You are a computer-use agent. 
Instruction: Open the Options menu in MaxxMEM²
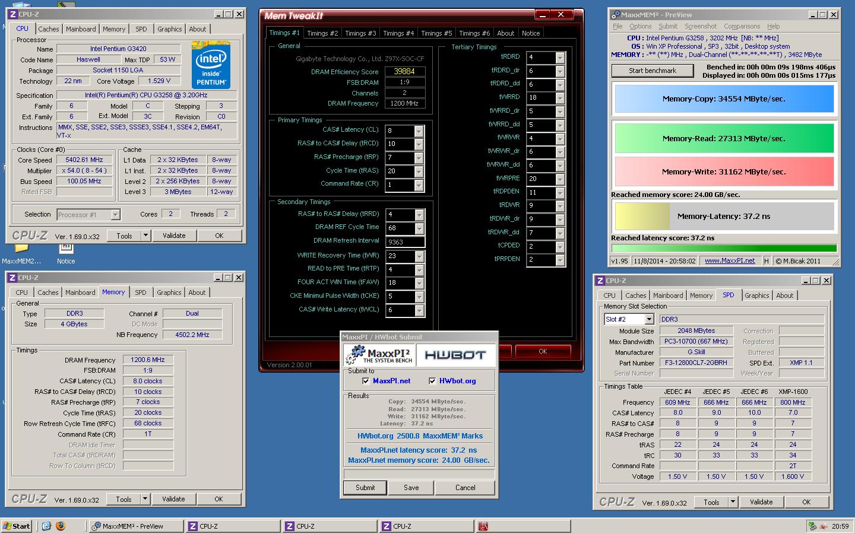641,26
